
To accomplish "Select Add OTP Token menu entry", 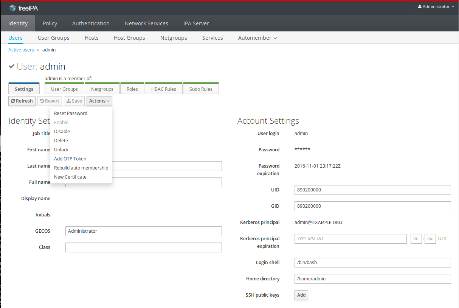I will (x=70, y=159).
